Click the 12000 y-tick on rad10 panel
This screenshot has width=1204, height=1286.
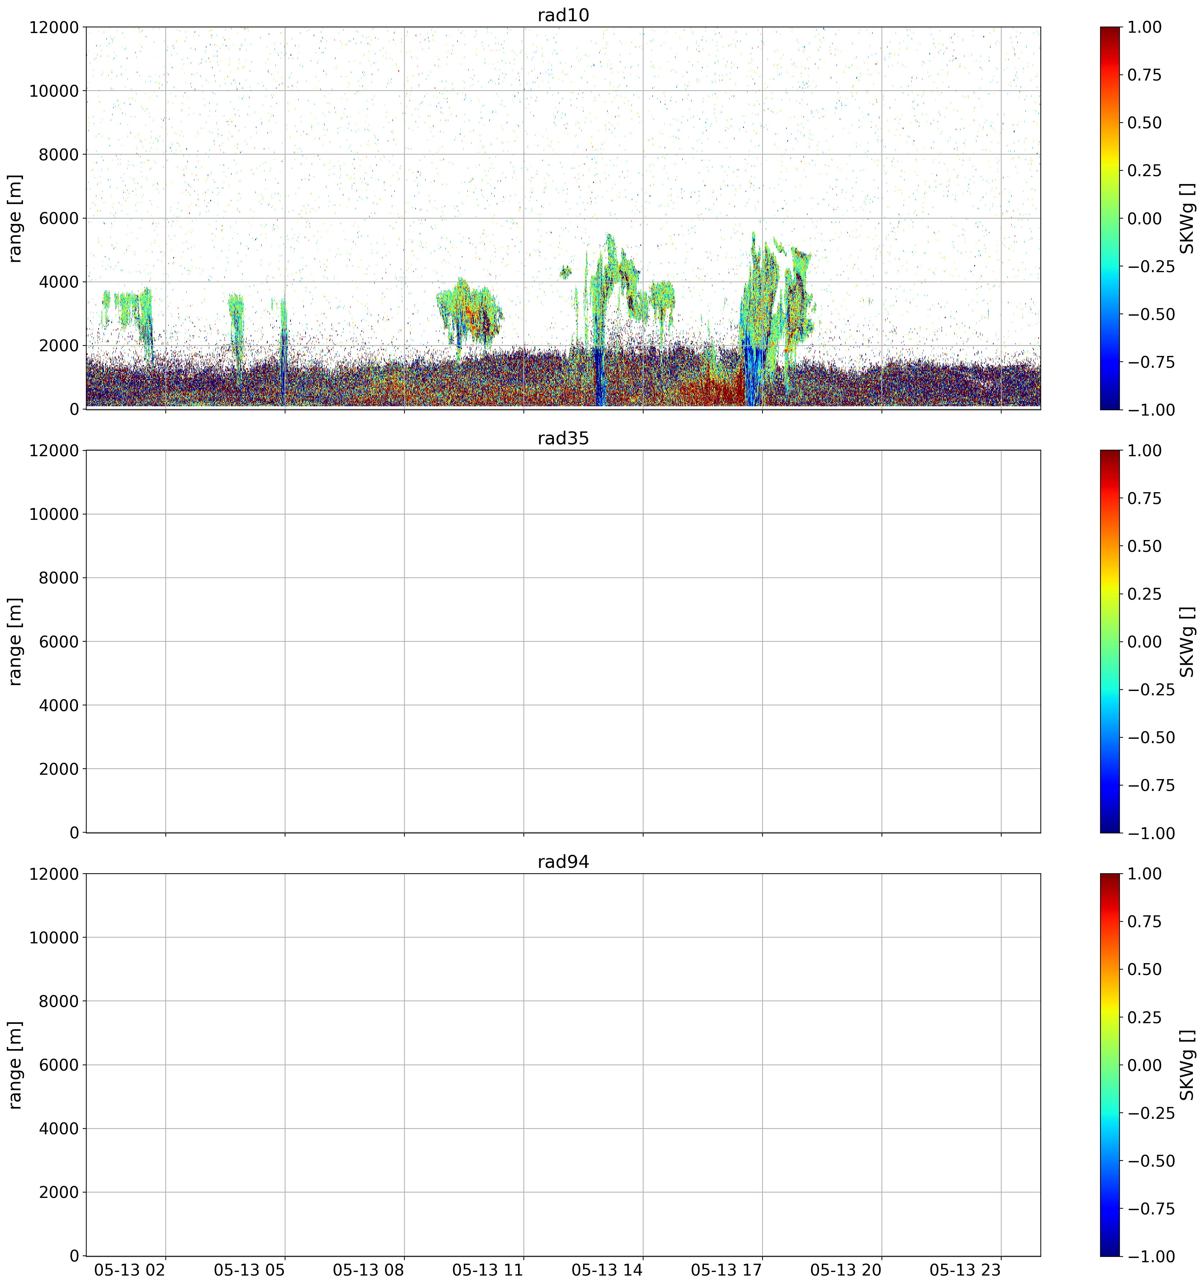click(x=54, y=27)
